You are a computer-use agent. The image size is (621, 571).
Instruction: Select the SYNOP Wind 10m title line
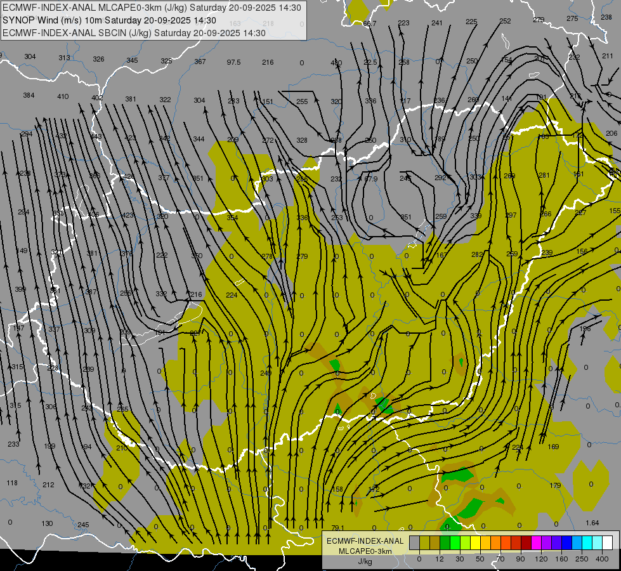(109, 20)
